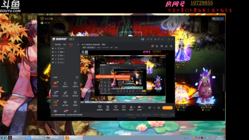Screen dimensions: 249x140
Task: Open the main menu icon in title bar
Action: pyautogui.click(x=162, y=39)
